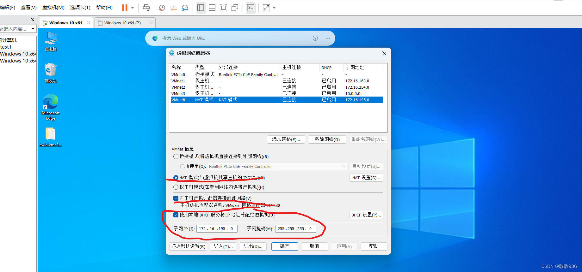Click the revert to snapshot icon
Image resolution: width=582 pixels, height=272 pixels.
pyautogui.click(x=173, y=8)
